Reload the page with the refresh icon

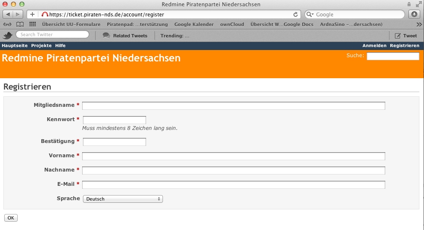(x=296, y=14)
